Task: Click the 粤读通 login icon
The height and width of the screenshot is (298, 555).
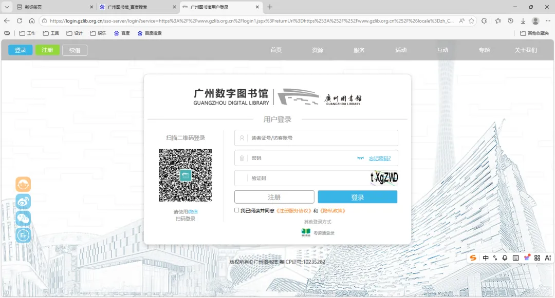Action: coord(306,232)
